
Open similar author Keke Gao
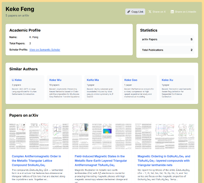tap(131, 80)
